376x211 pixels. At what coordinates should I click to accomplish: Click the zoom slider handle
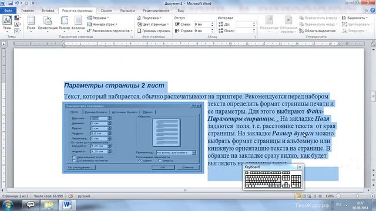(x=357, y=196)
